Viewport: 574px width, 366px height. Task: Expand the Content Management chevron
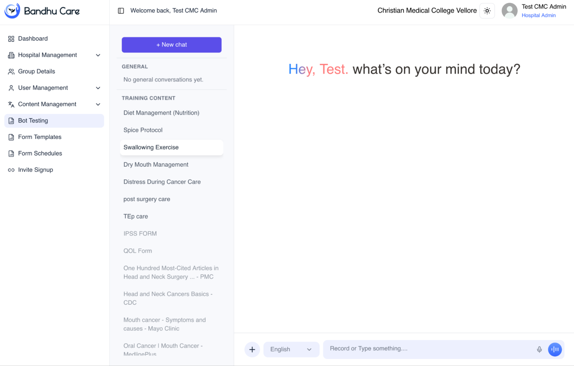click(x=98, y=104)
